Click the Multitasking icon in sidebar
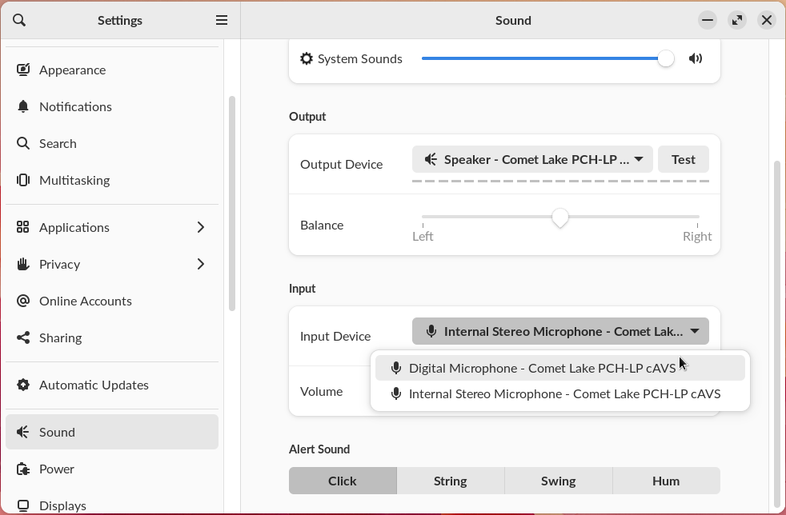The height and width of the screenshot is (515, 786). pos(23,180)
